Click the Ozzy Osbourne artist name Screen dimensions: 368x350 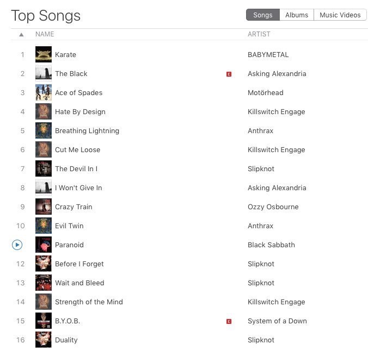point(273,207)
